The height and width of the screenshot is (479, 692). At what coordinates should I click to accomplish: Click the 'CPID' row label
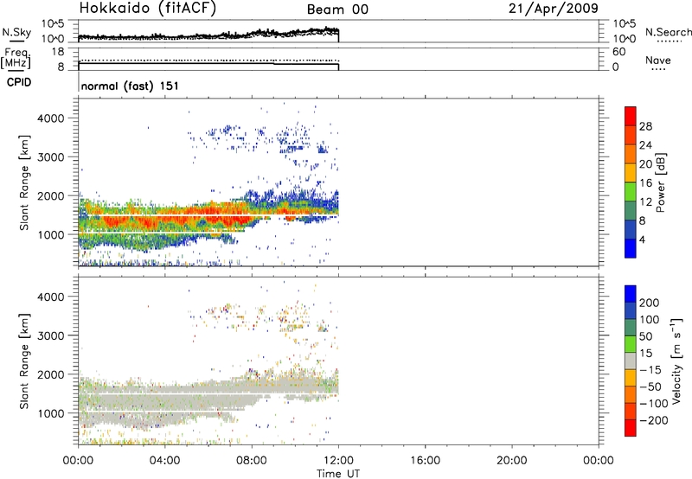[19, 82]
